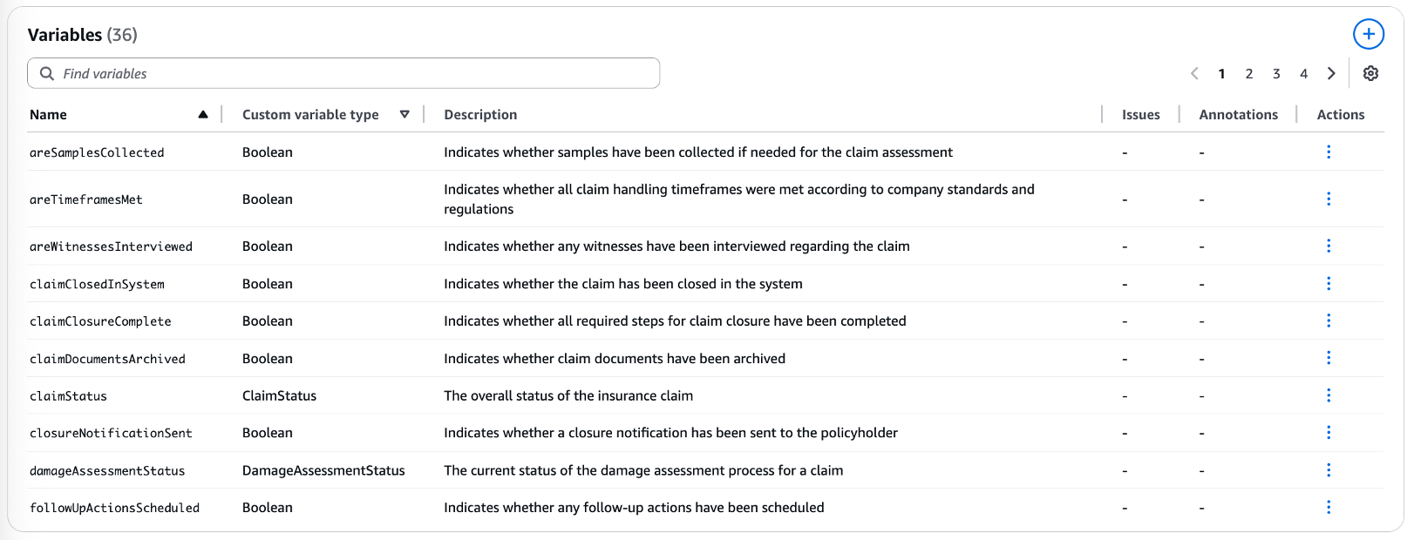Open the actions menu for areTimeframesMet
Image resolution: width=1414 pixels, height=540 pixels.
pos(1329,199)
